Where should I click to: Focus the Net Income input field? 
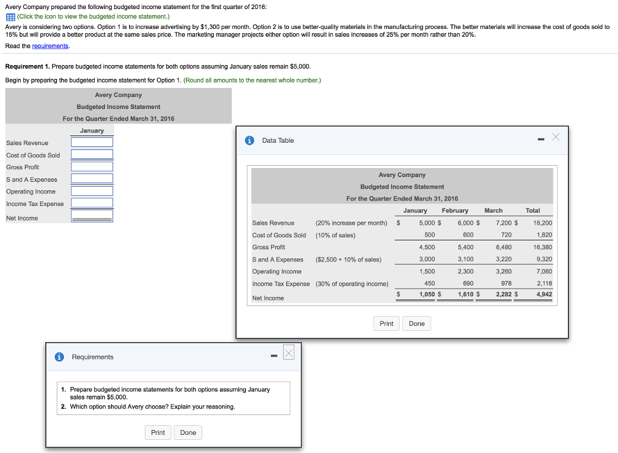(92, 216)
